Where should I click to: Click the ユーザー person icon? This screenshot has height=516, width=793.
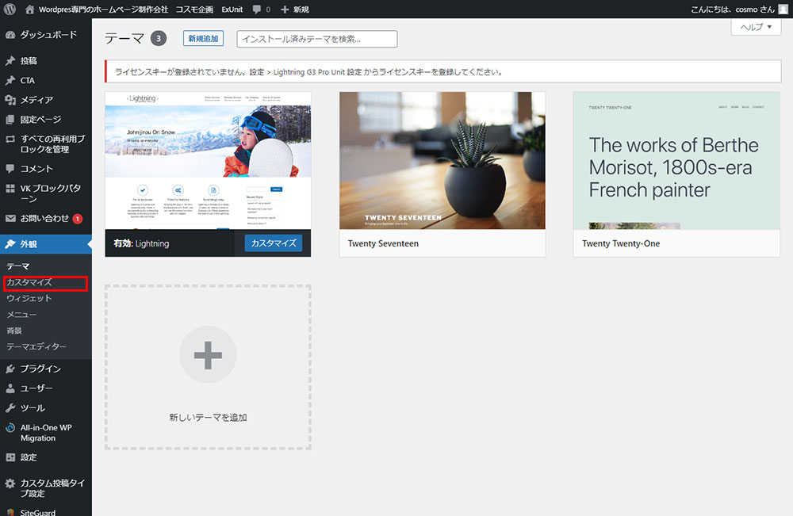tap(10, 388)
